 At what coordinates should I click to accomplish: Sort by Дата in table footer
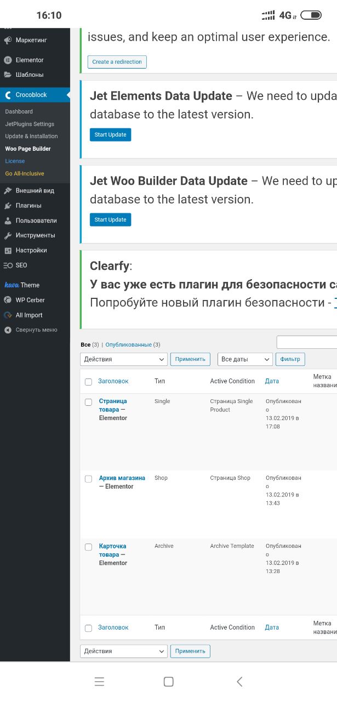coord(272,627)
